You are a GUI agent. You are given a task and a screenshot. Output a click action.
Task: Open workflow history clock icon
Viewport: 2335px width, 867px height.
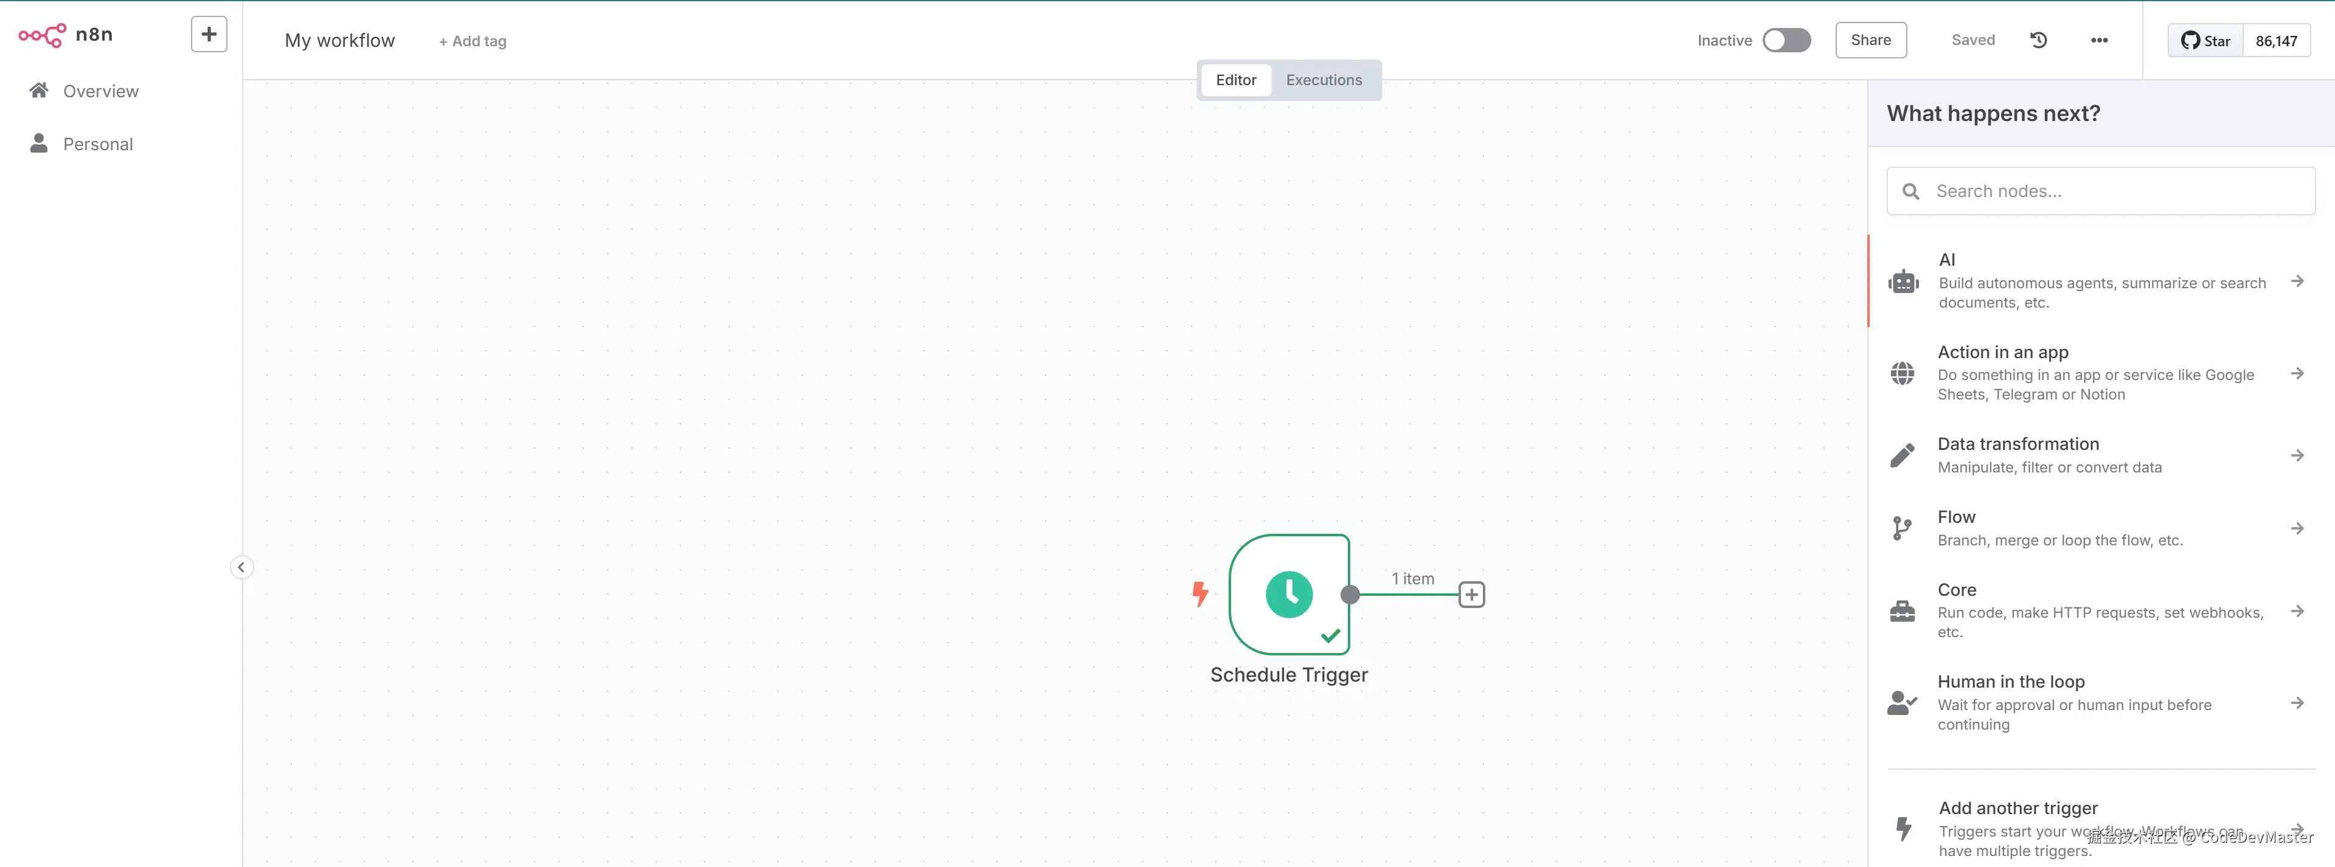(2039, 40)
